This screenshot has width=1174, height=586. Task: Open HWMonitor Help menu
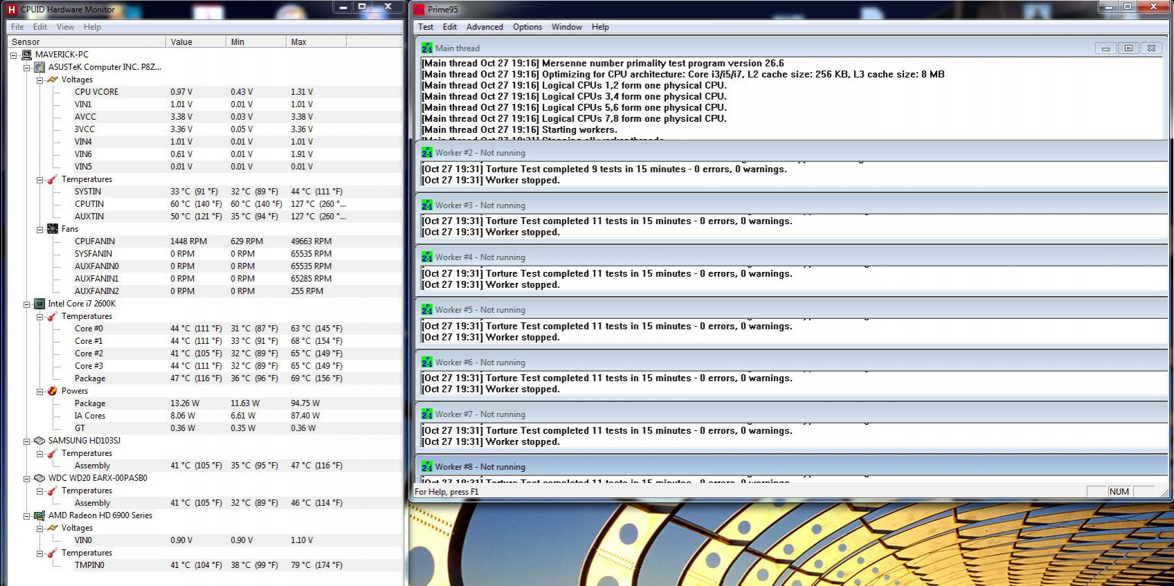point(92,27)
